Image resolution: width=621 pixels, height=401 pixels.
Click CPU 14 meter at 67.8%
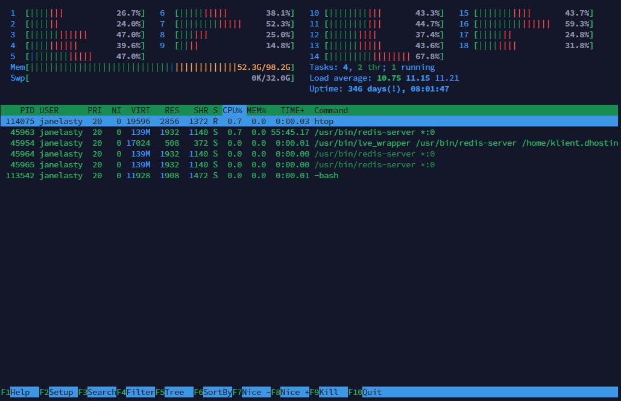[377, 57]
